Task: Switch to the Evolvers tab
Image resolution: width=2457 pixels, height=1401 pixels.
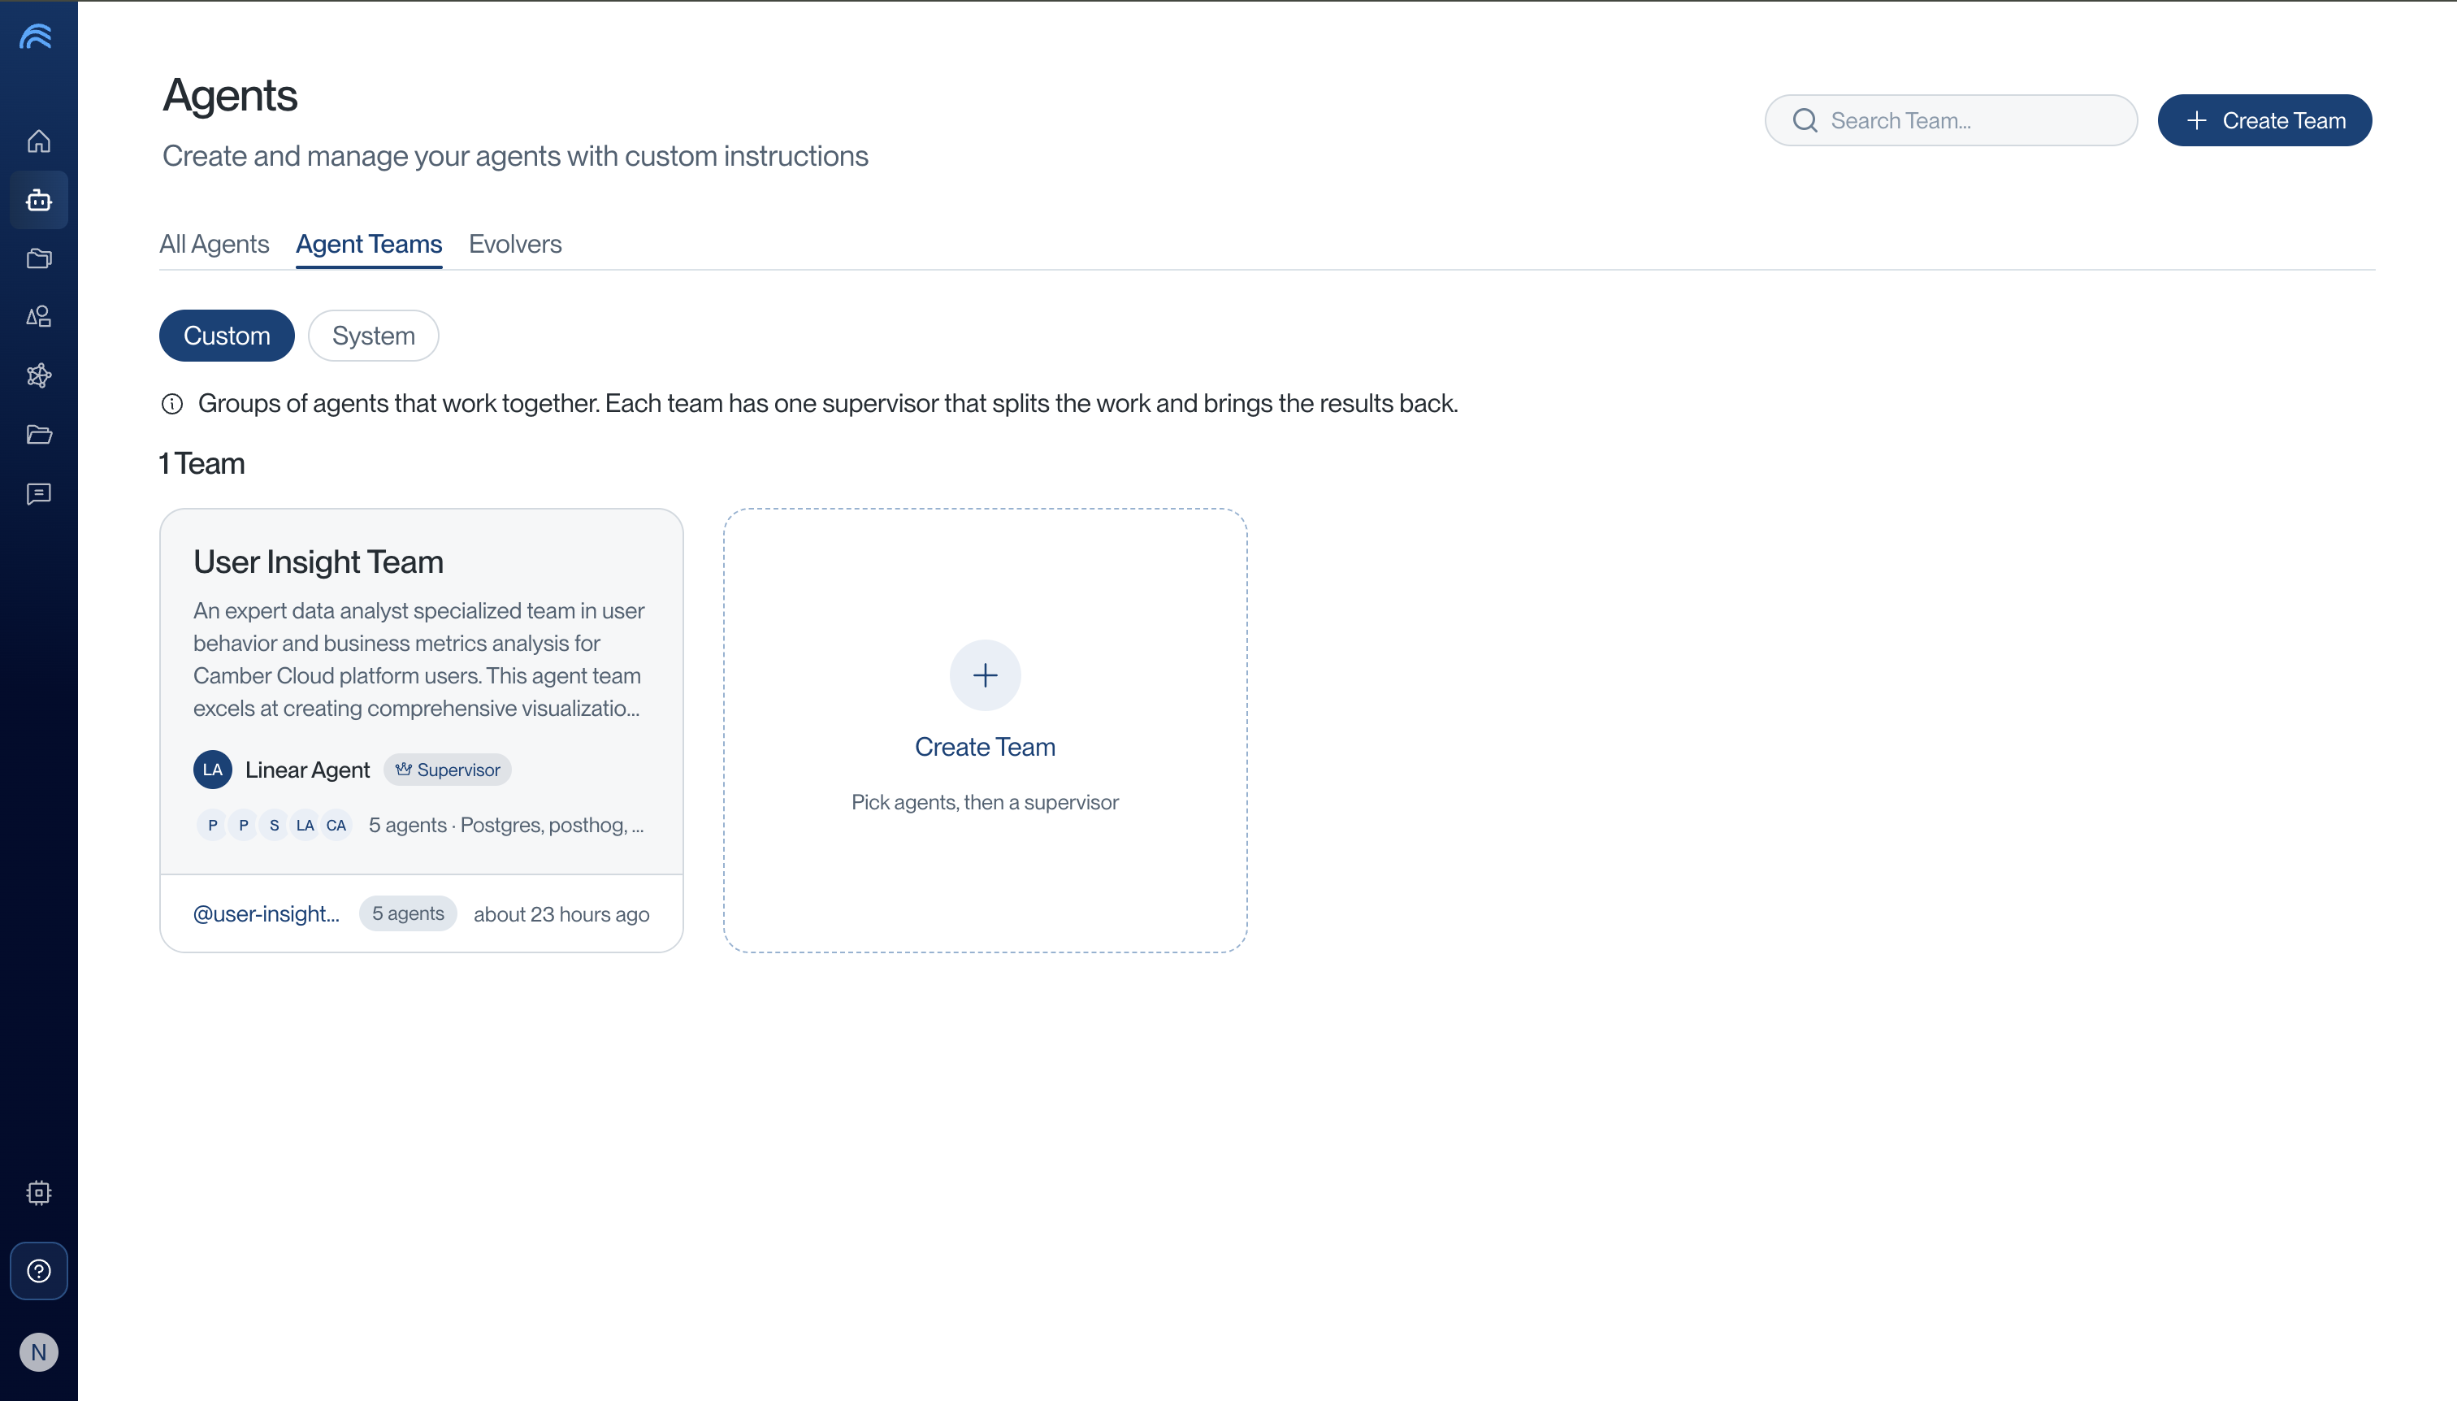Action: point(514,245)
